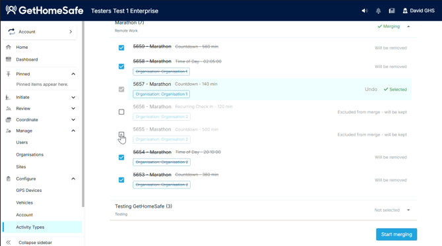The image size is (442, 246).
Task: Click the Review icon in sidebar
Action: [x=9, y=108]
